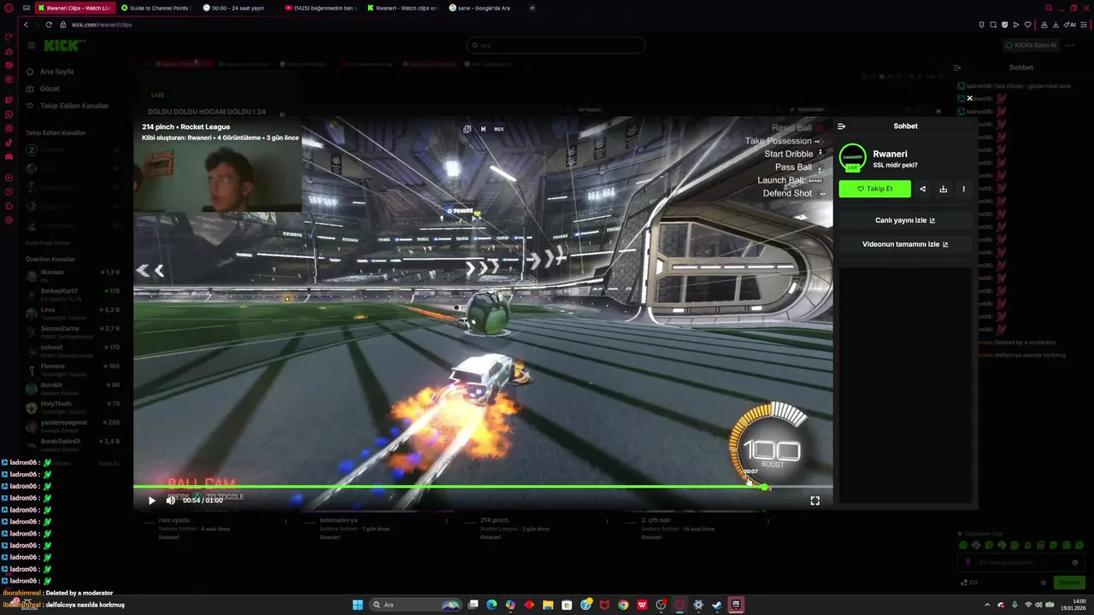The height and width of the screenshot is (615, 1094).
Task: Click the Windows taskbar Ara search box
Action: (415, 605)
